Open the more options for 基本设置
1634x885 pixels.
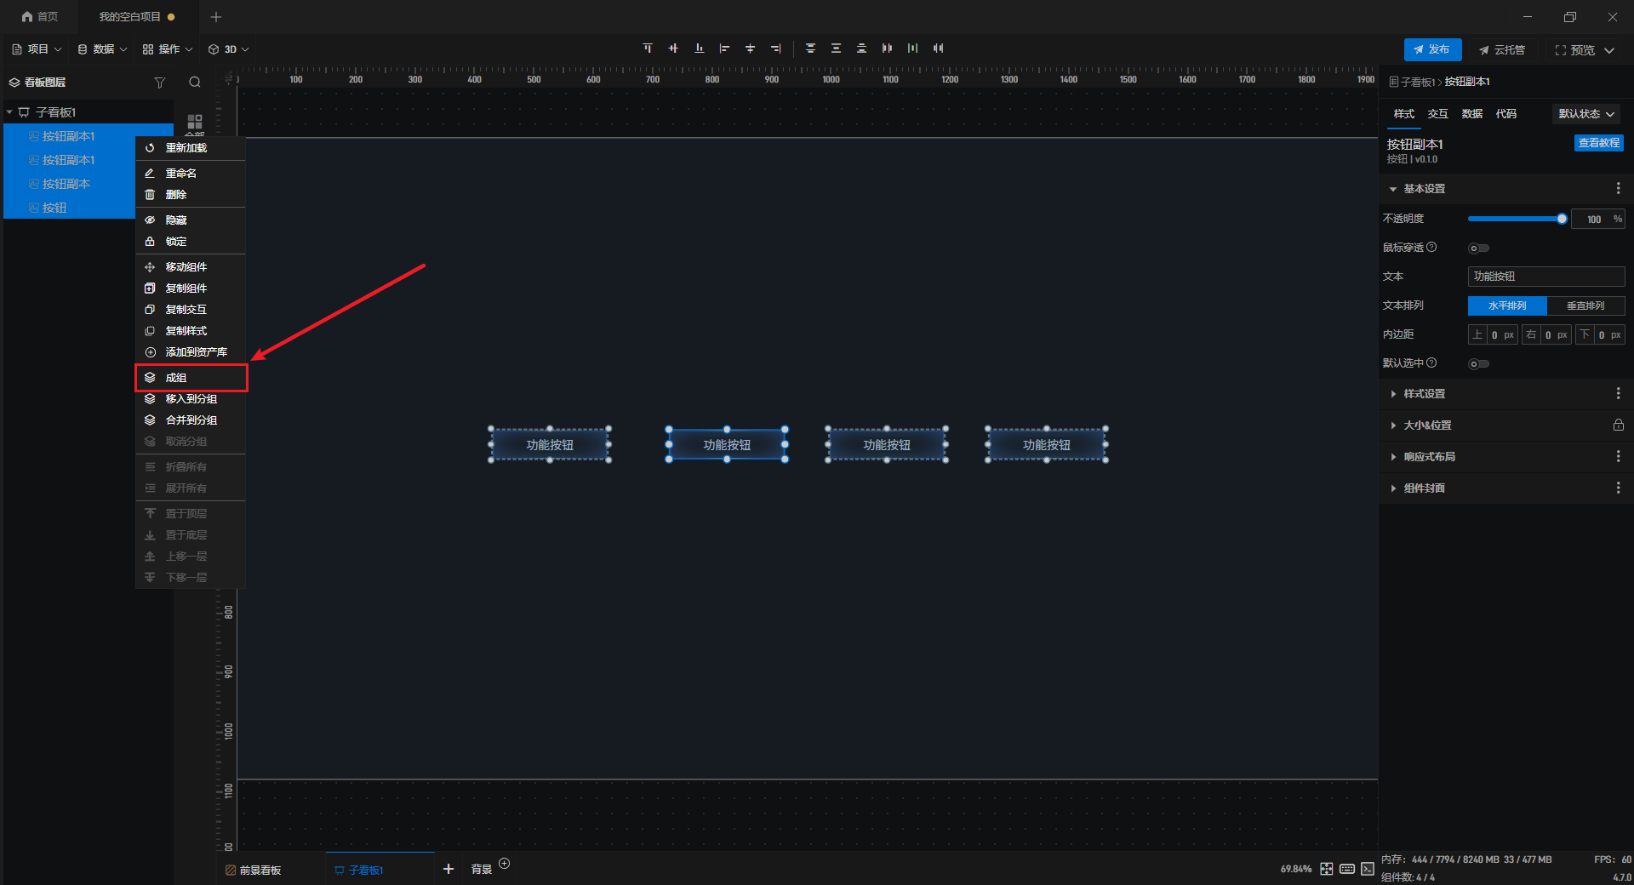click(1618, 188)
